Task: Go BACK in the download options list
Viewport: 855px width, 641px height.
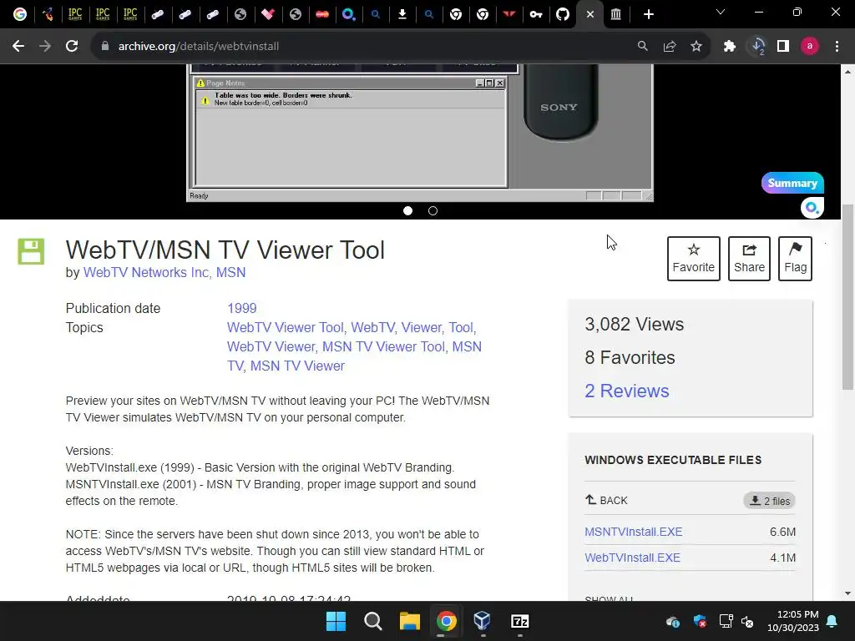Action: [606, 501]
